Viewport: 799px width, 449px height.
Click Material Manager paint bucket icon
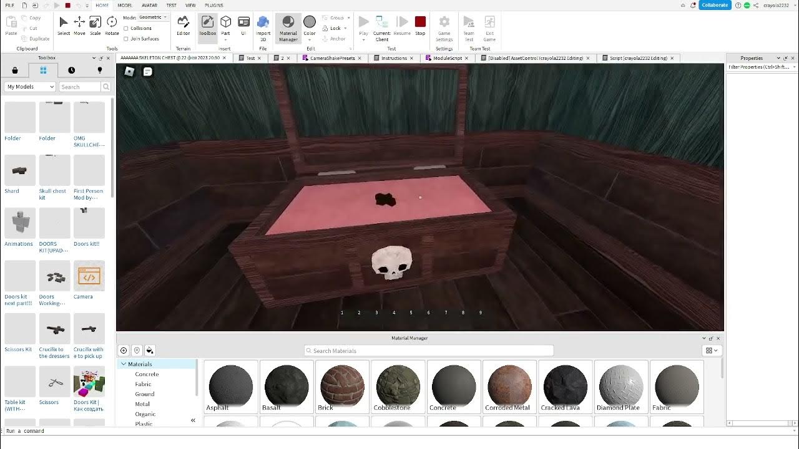[150, 350]
